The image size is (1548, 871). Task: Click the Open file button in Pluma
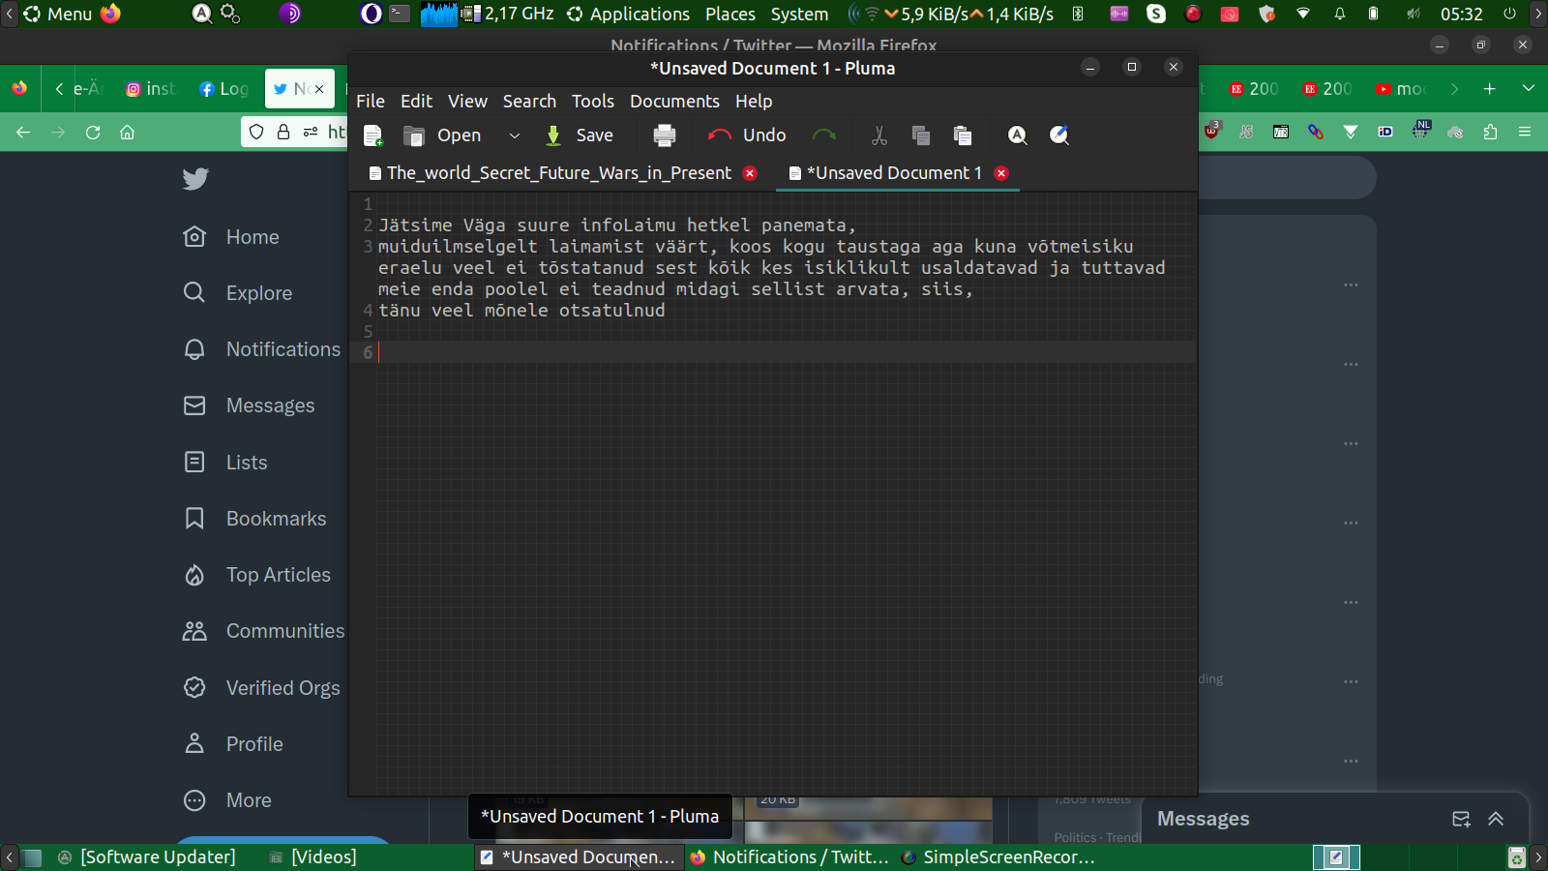click(442, 135)
